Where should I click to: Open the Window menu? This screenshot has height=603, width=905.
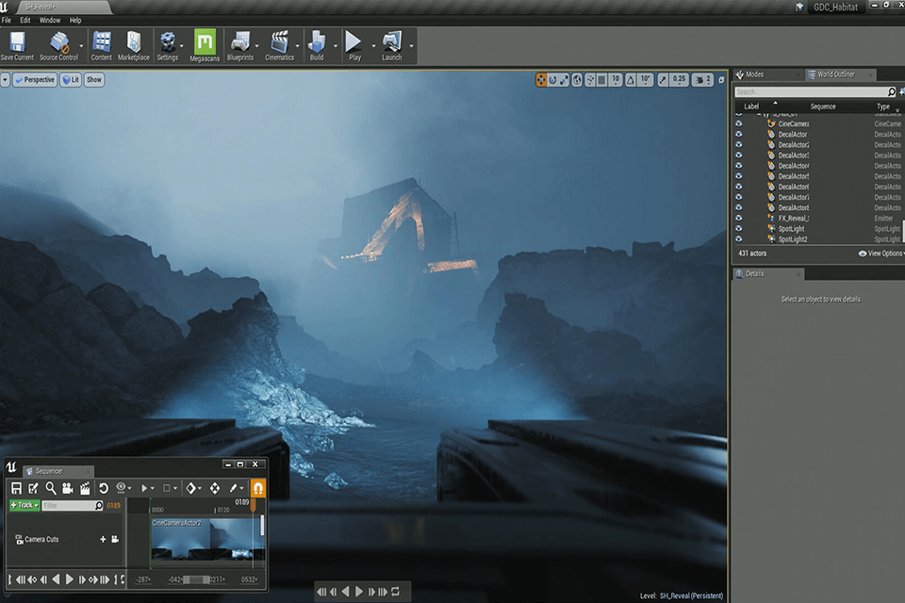pyautogui.click(x=48, y=19)
